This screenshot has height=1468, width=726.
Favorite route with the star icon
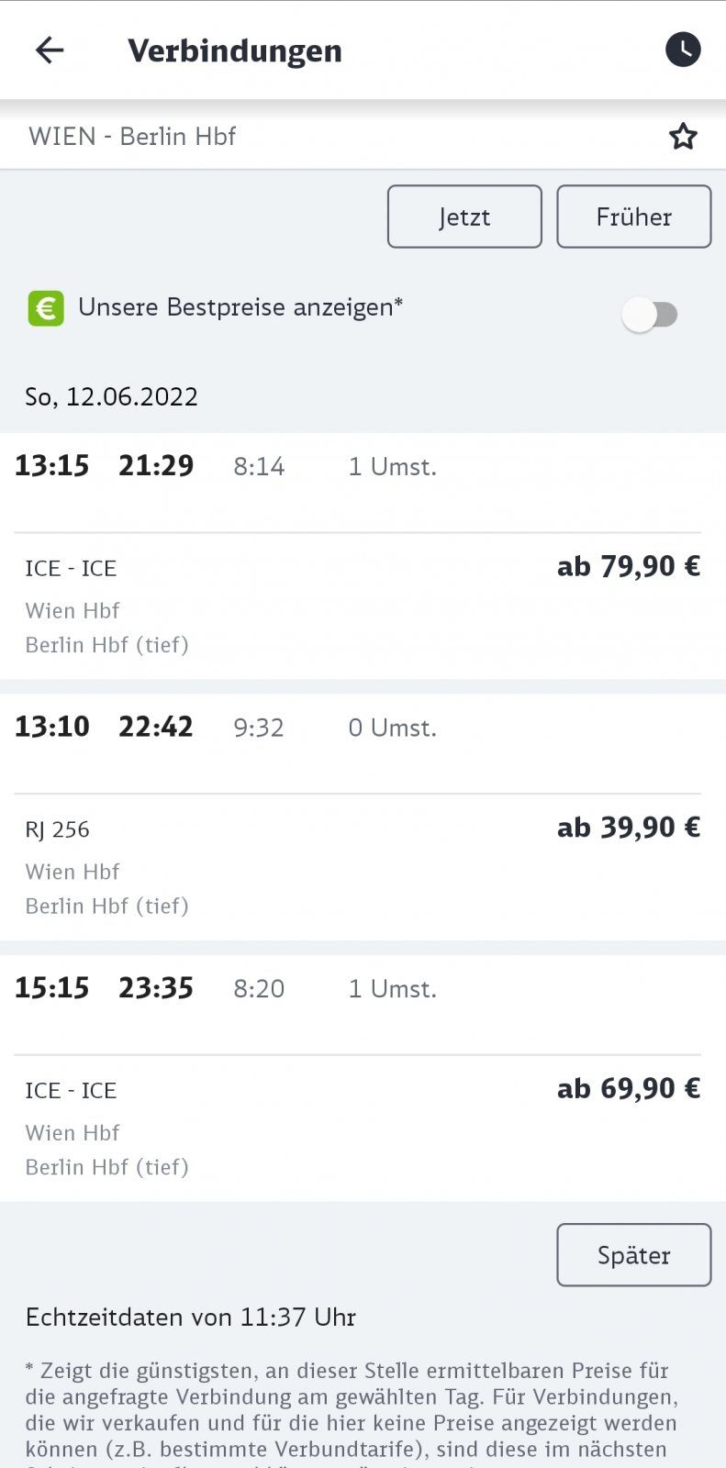[683, 137]
